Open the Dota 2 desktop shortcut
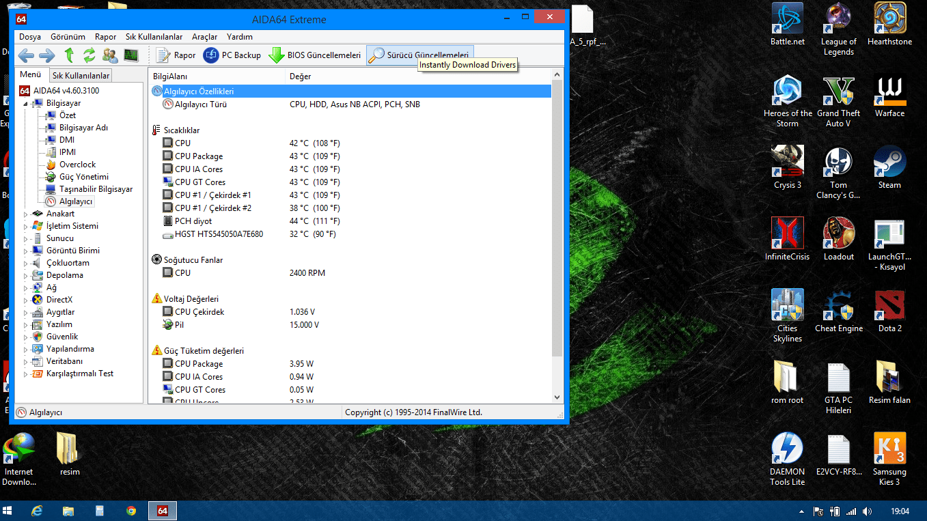 889,311
